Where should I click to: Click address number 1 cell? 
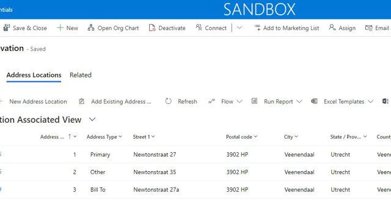pyautogui.click(x=75, y=155)
